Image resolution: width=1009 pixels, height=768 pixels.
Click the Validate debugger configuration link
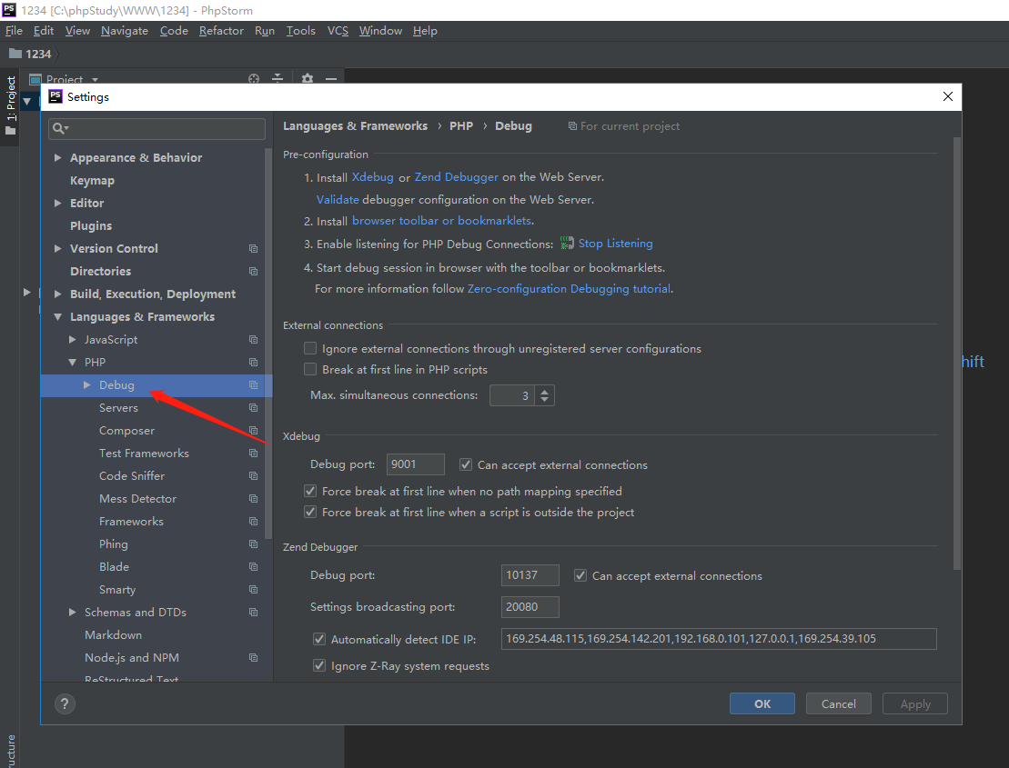pos(338,199)
